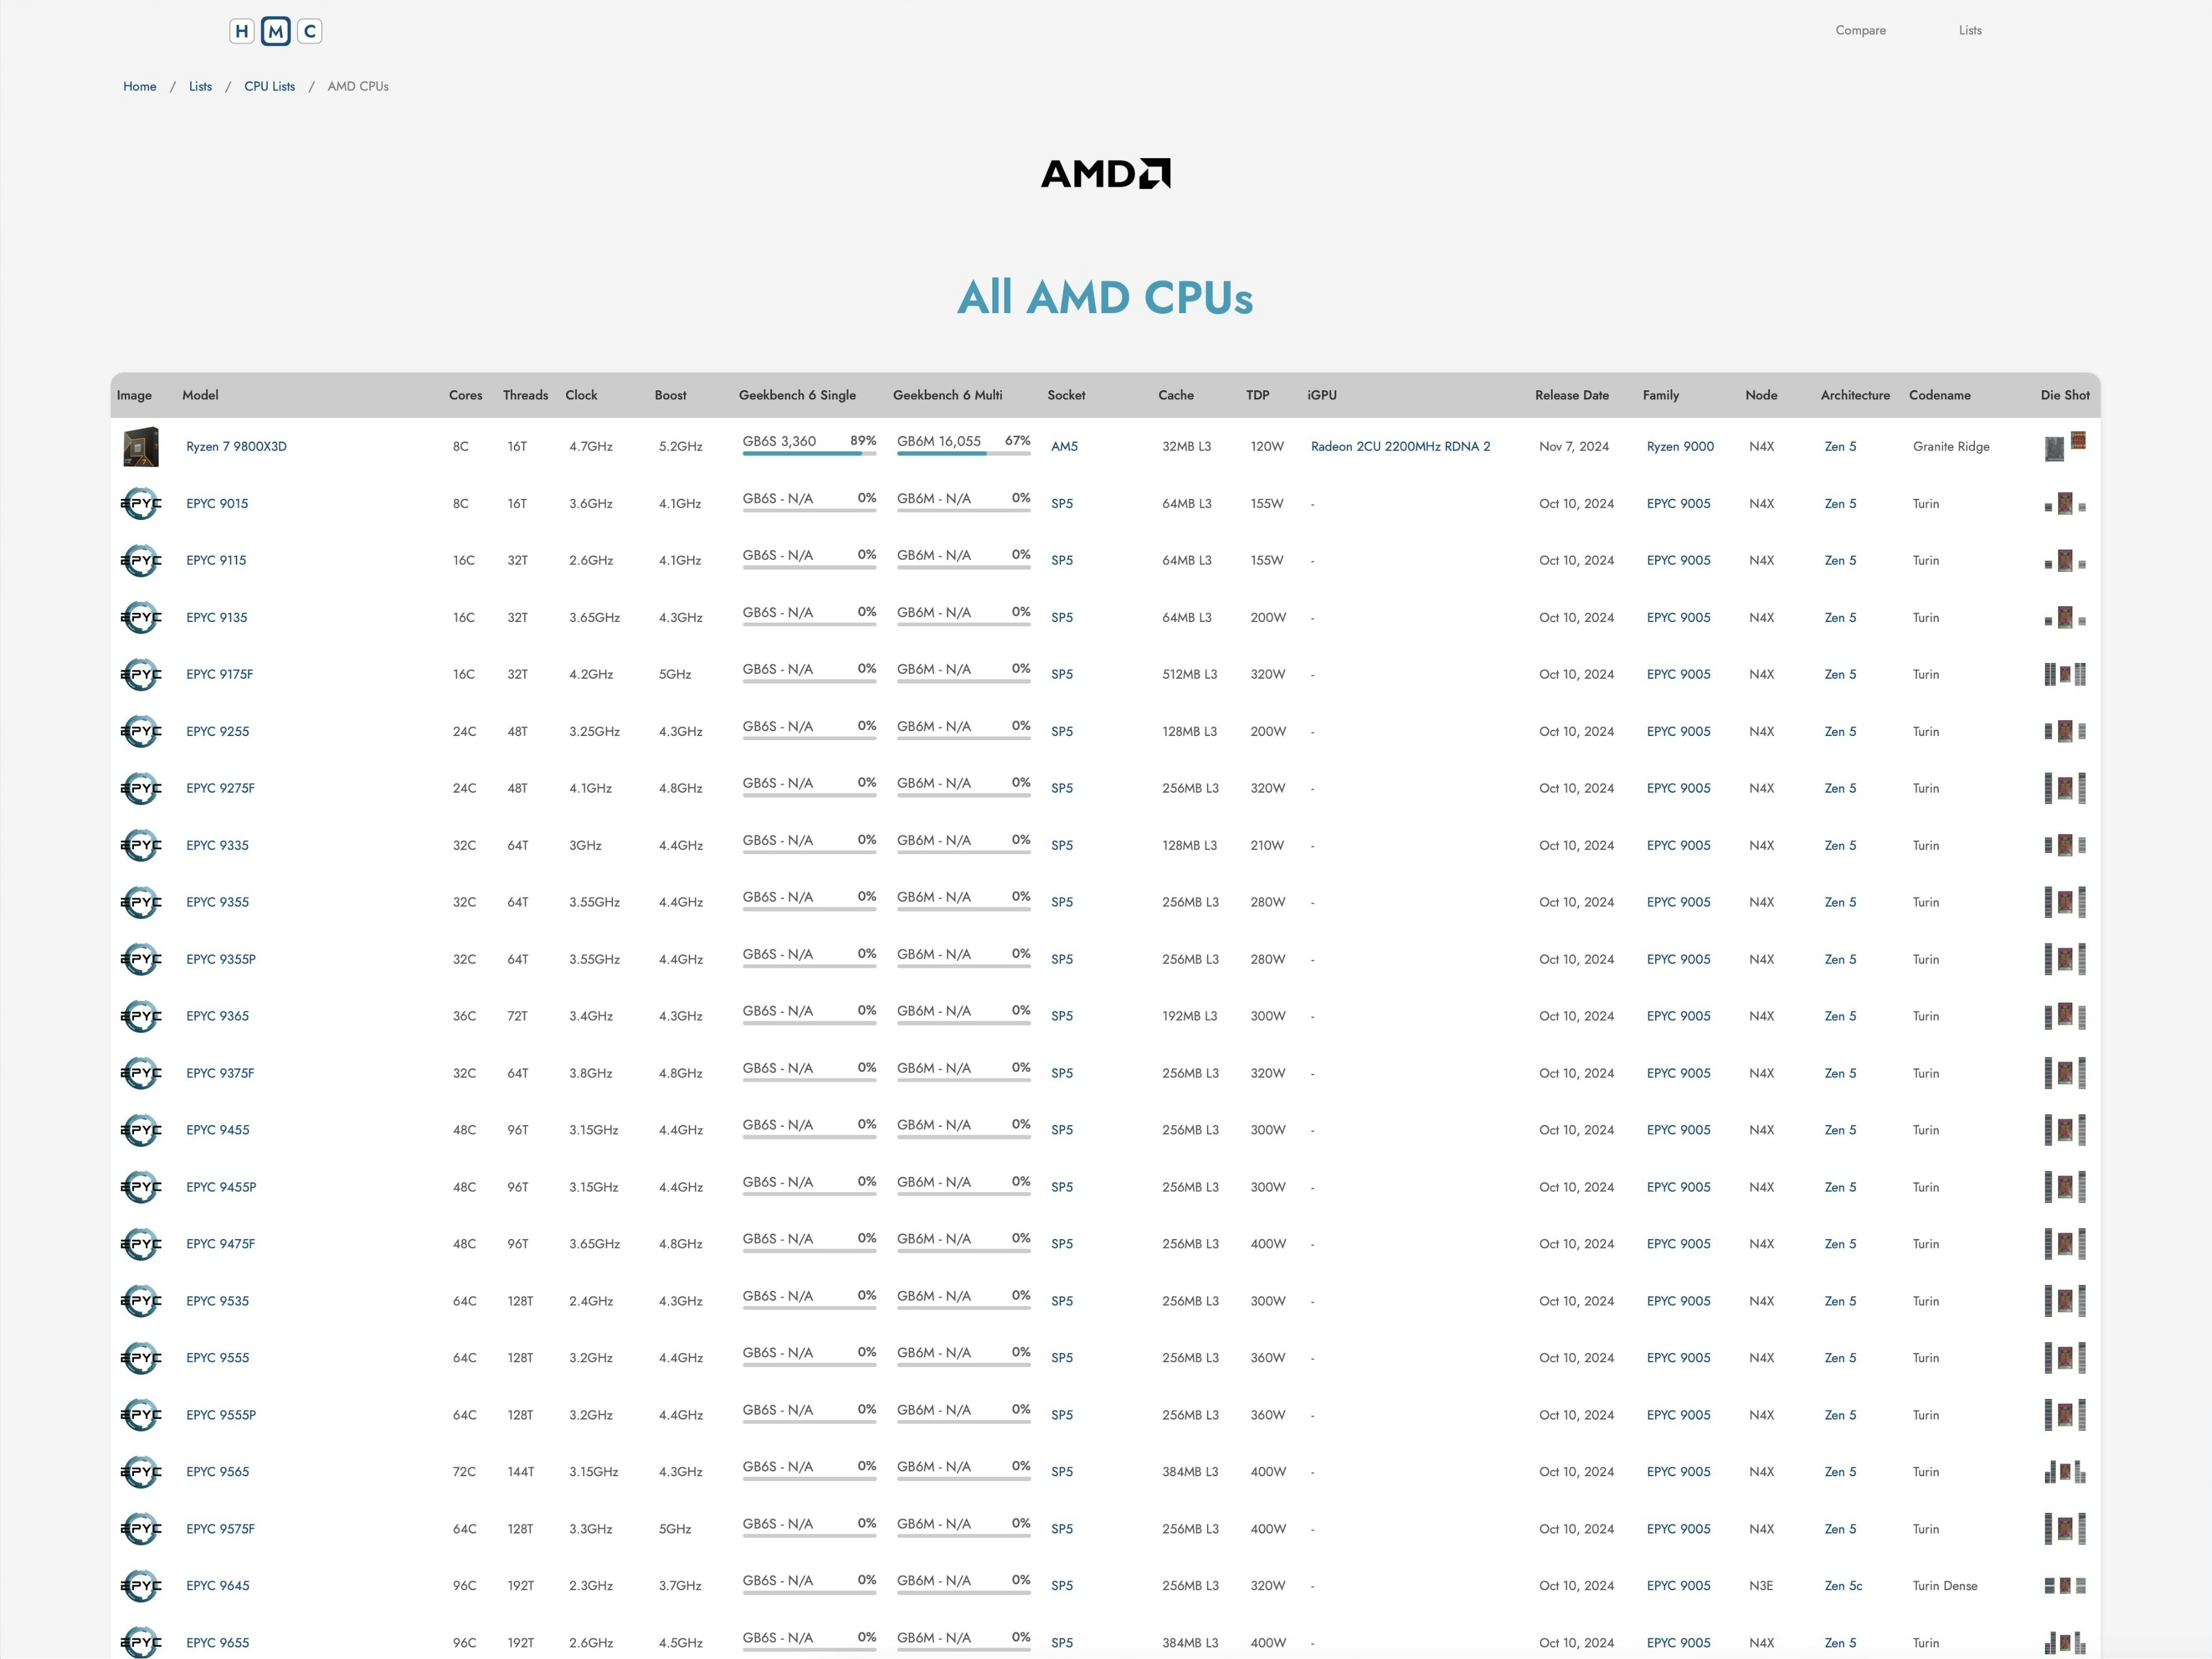Open the Lists page in the top navigation
The image size is (2212, 1659).
[x=1970, y=30]
